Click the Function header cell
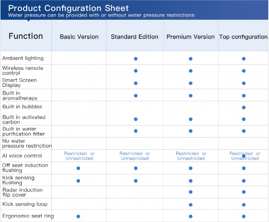The height and width of the screenshot is (222, 269). coord(26,36)
